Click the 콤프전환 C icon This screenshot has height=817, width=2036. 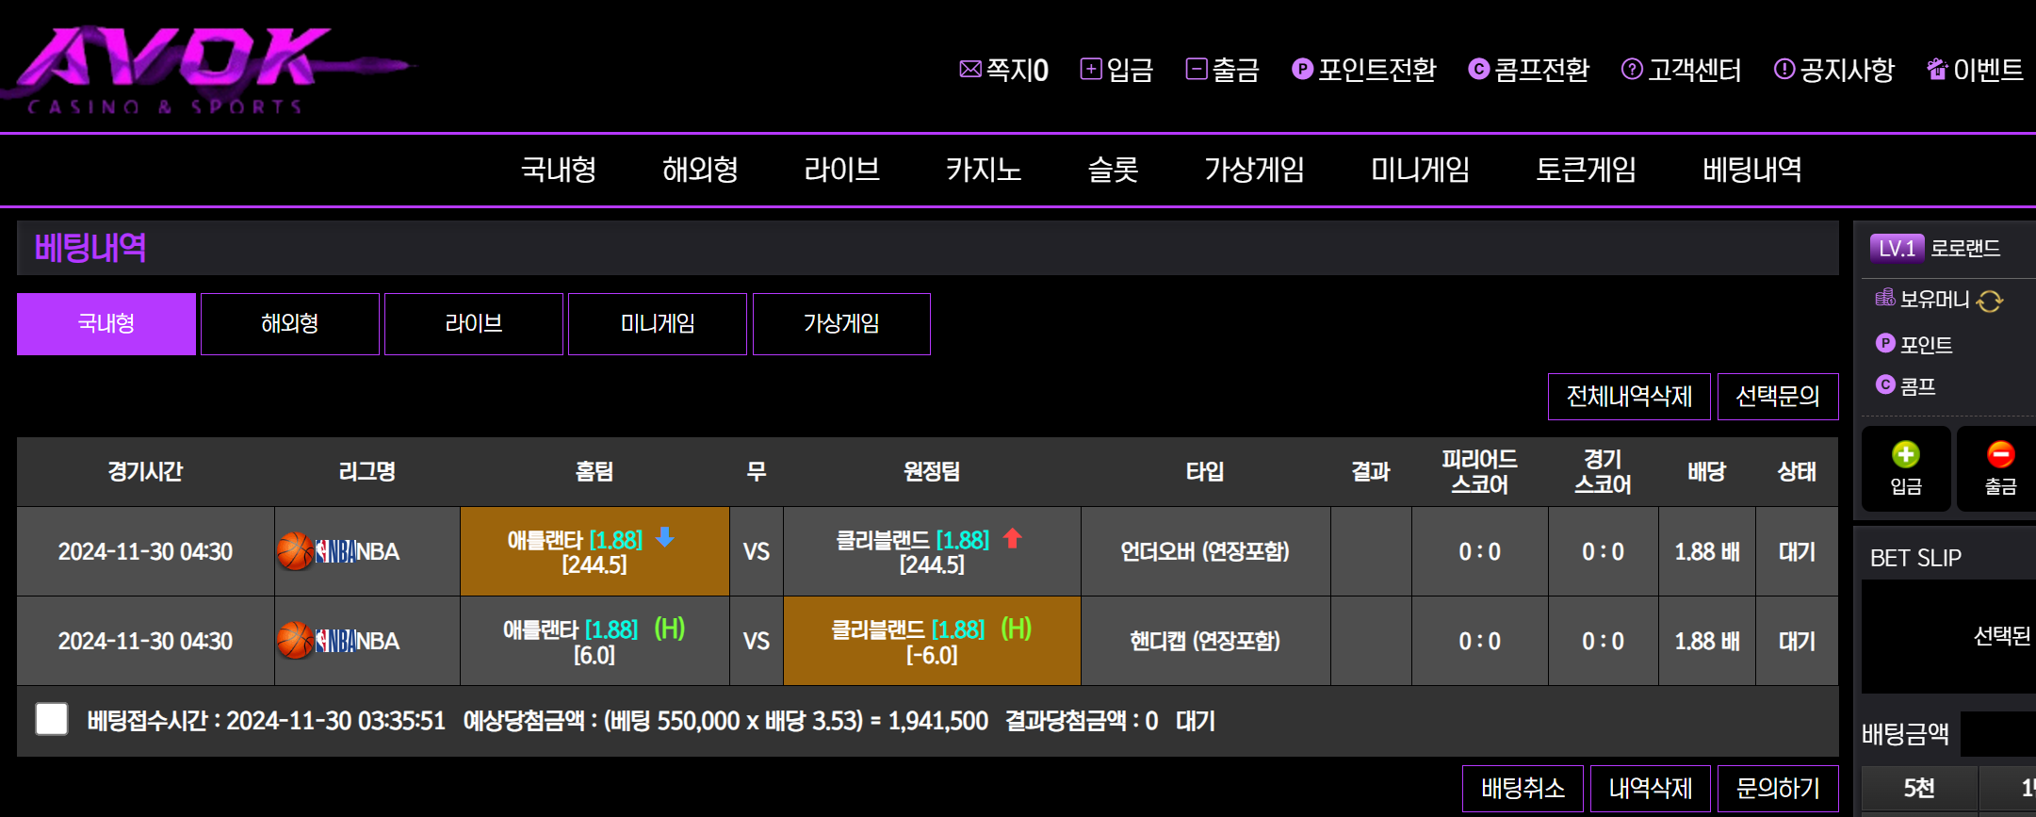point(1478,69)
